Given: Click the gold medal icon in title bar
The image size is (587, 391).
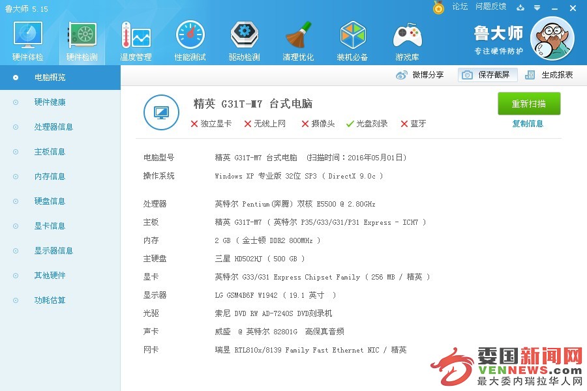Looking at the screenshot, I should pyautogui.click(x=438, y=7).
